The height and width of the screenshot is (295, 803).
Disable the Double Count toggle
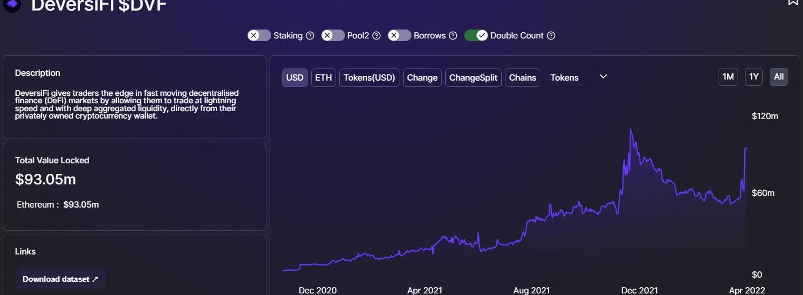tap(476, 35)
